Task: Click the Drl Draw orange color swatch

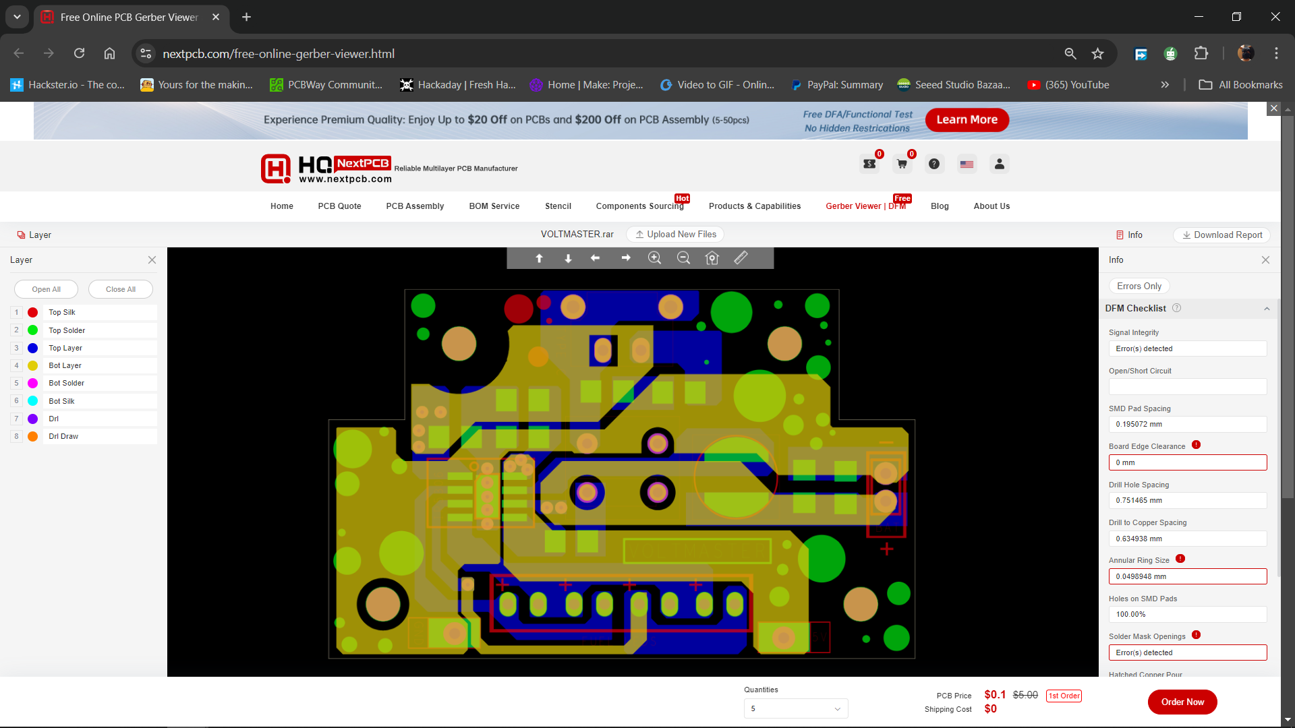Action: click(x=32, y=436)
